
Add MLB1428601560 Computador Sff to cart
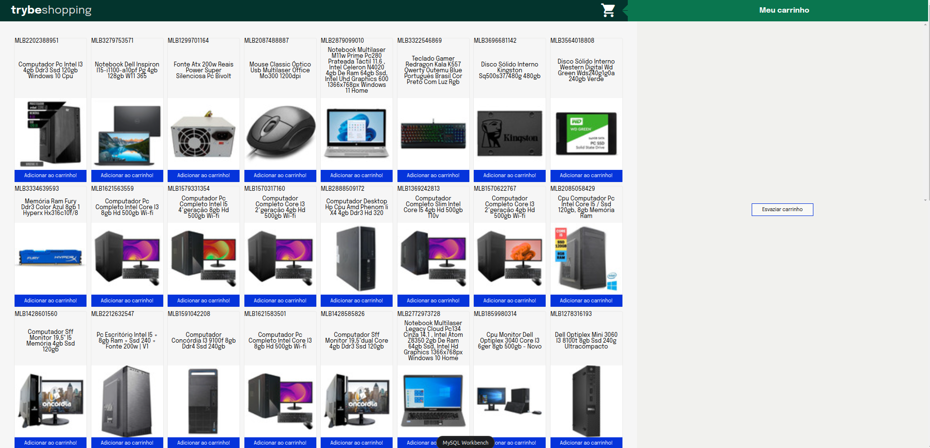(x=51, y=443)
